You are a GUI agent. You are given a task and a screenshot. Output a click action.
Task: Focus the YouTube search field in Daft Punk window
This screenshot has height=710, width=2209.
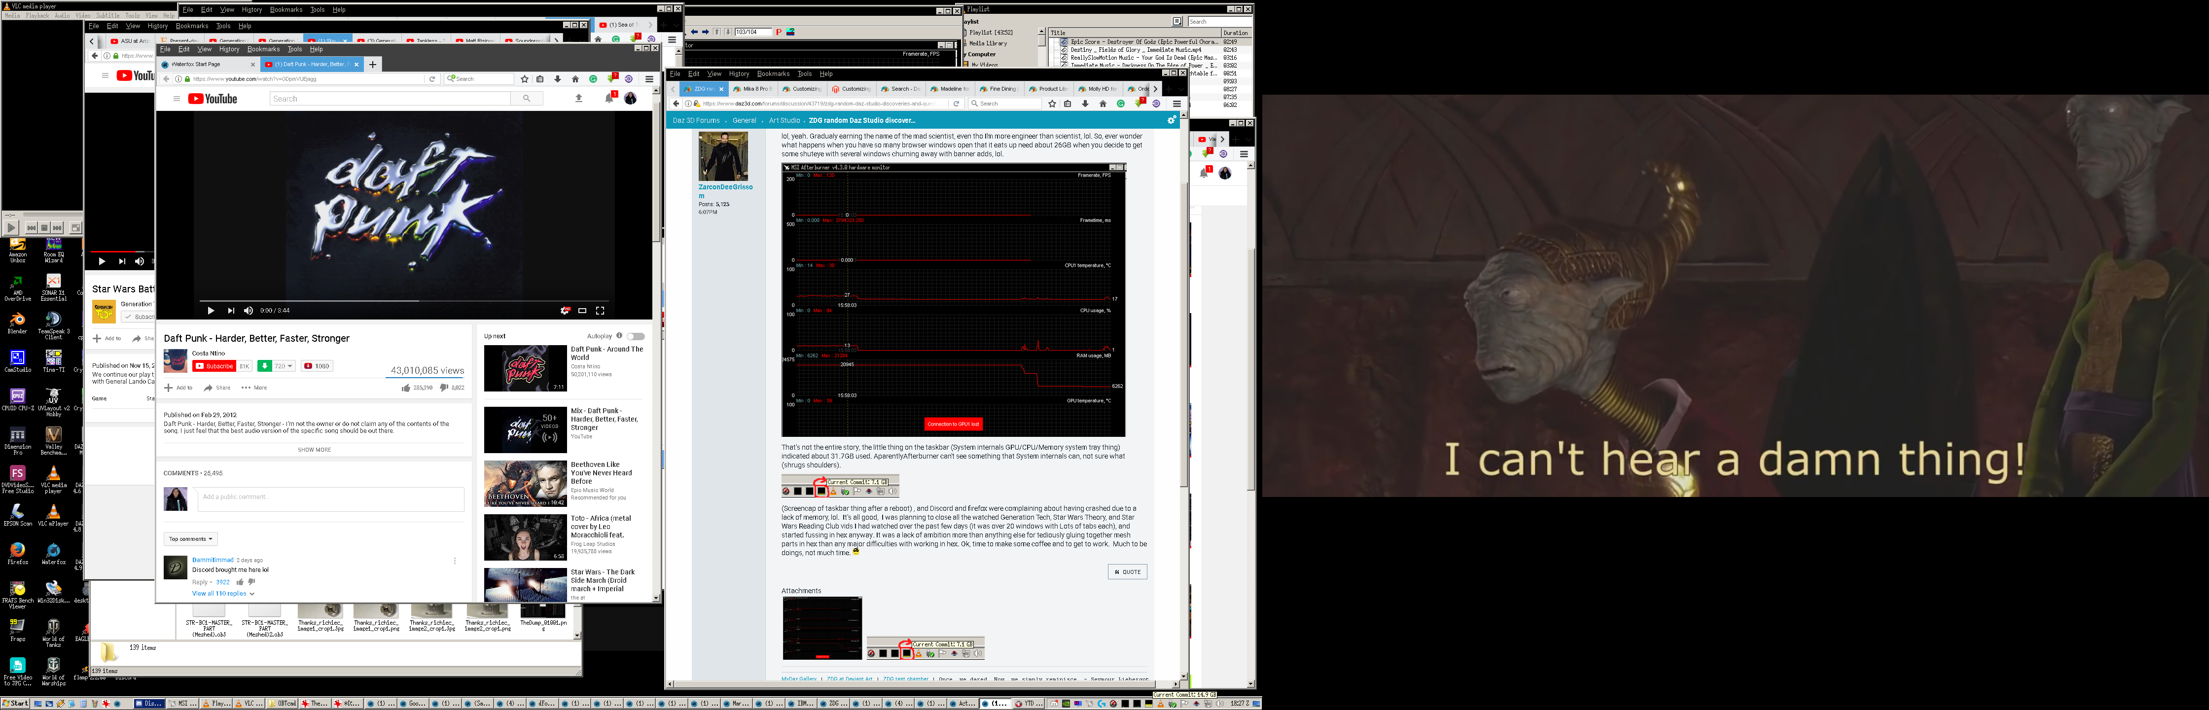tap(390, 99)
